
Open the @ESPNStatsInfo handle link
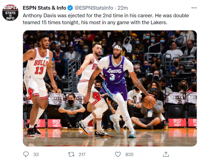click(x=94, y=8)
